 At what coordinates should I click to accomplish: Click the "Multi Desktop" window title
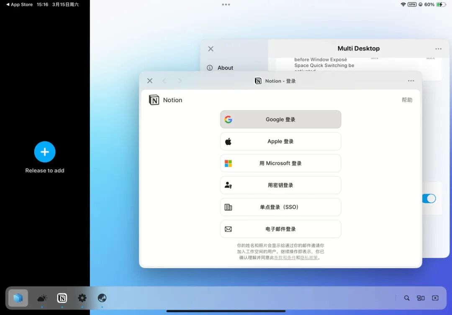click(x=359, y=48)
